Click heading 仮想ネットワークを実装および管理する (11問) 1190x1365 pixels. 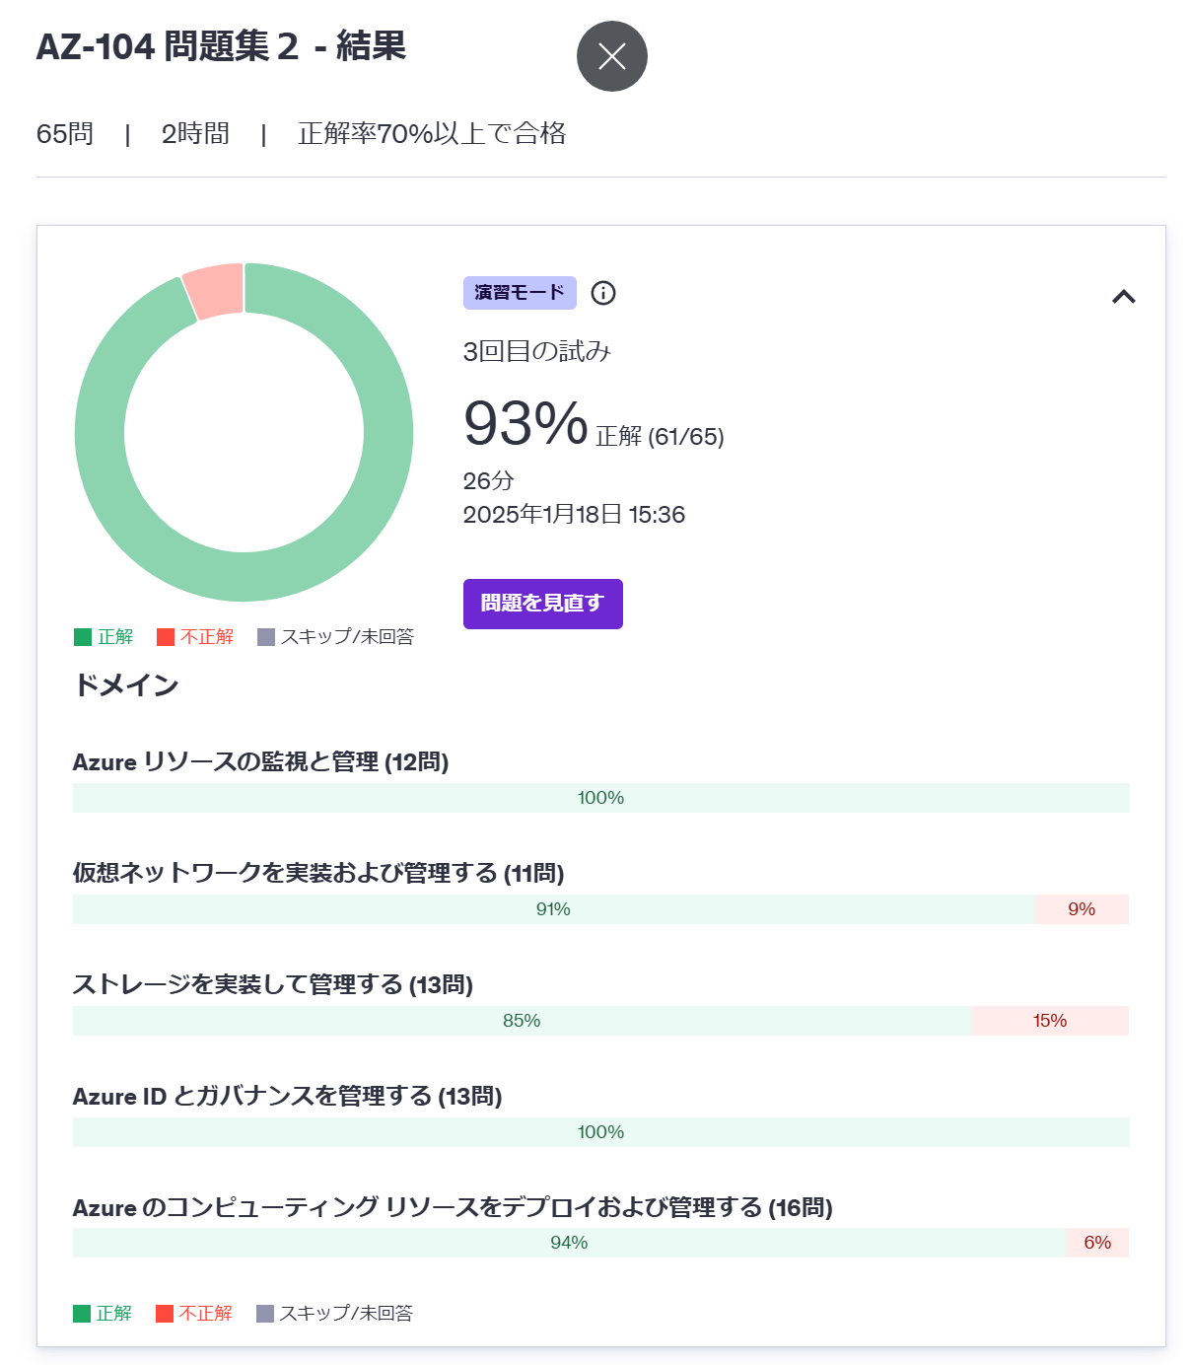tap(318, 874)
